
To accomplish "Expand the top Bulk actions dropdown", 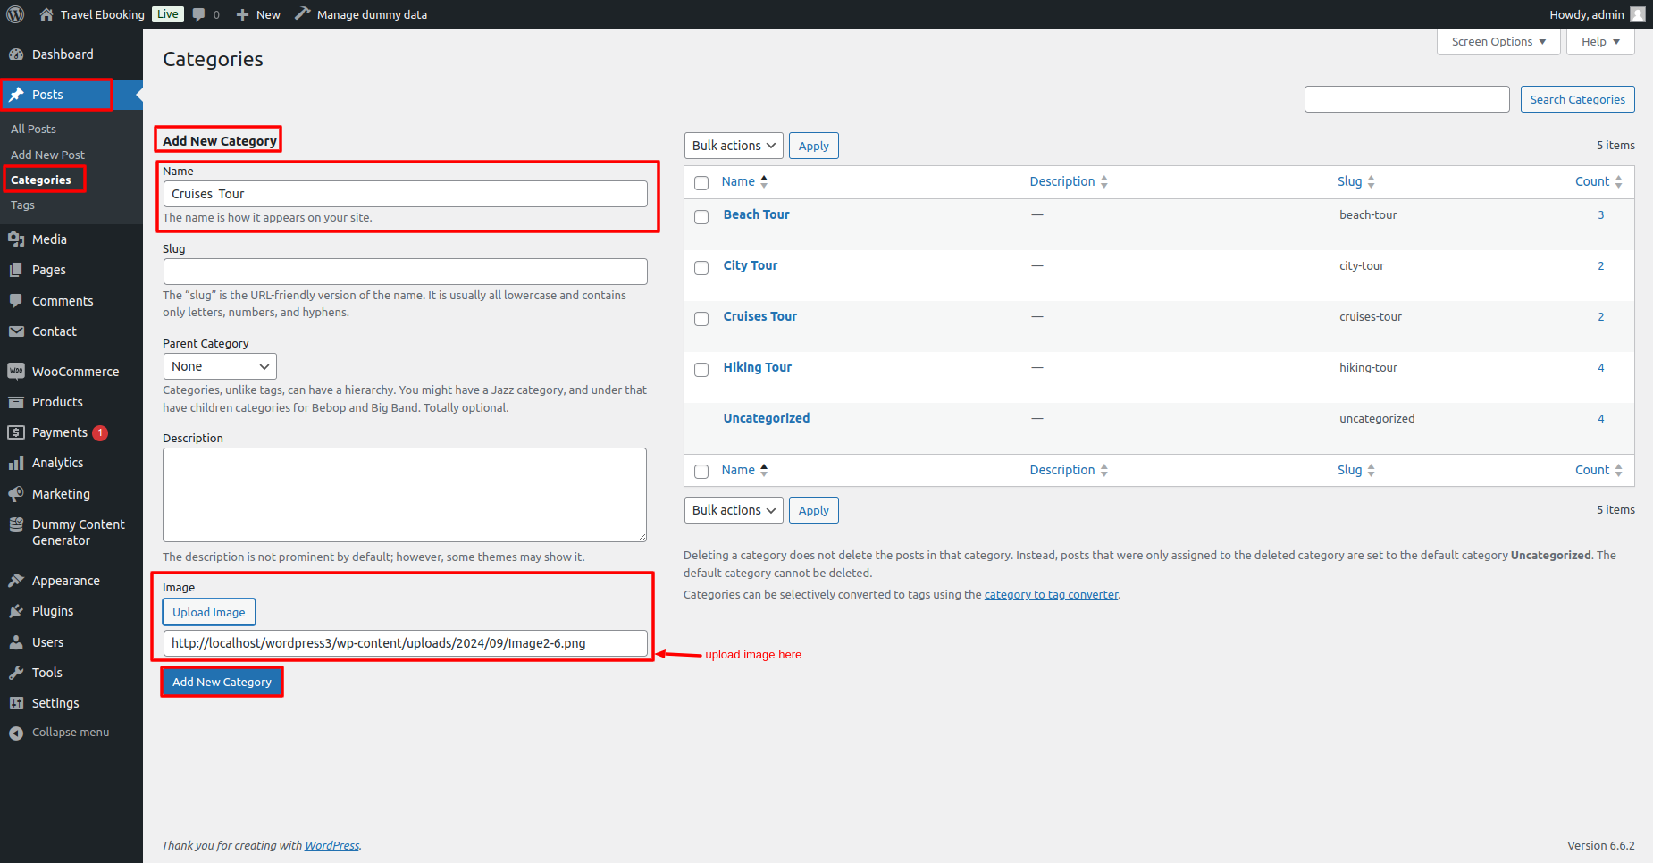I will pyautogui.click(x=734, y=146).
